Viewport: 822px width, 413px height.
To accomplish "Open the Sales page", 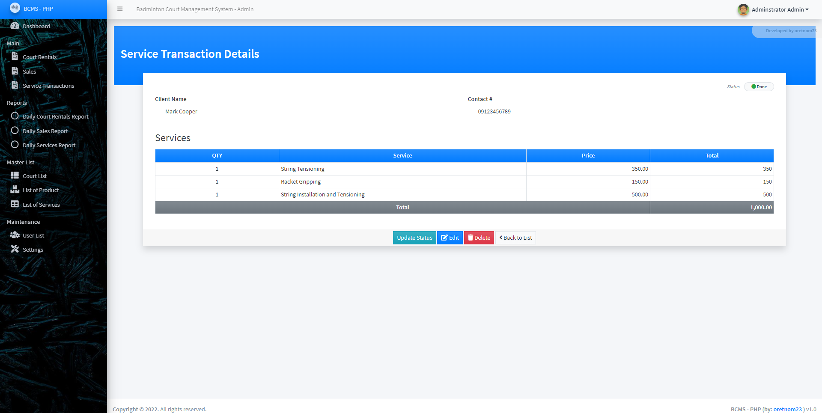I will pos(54,71).
